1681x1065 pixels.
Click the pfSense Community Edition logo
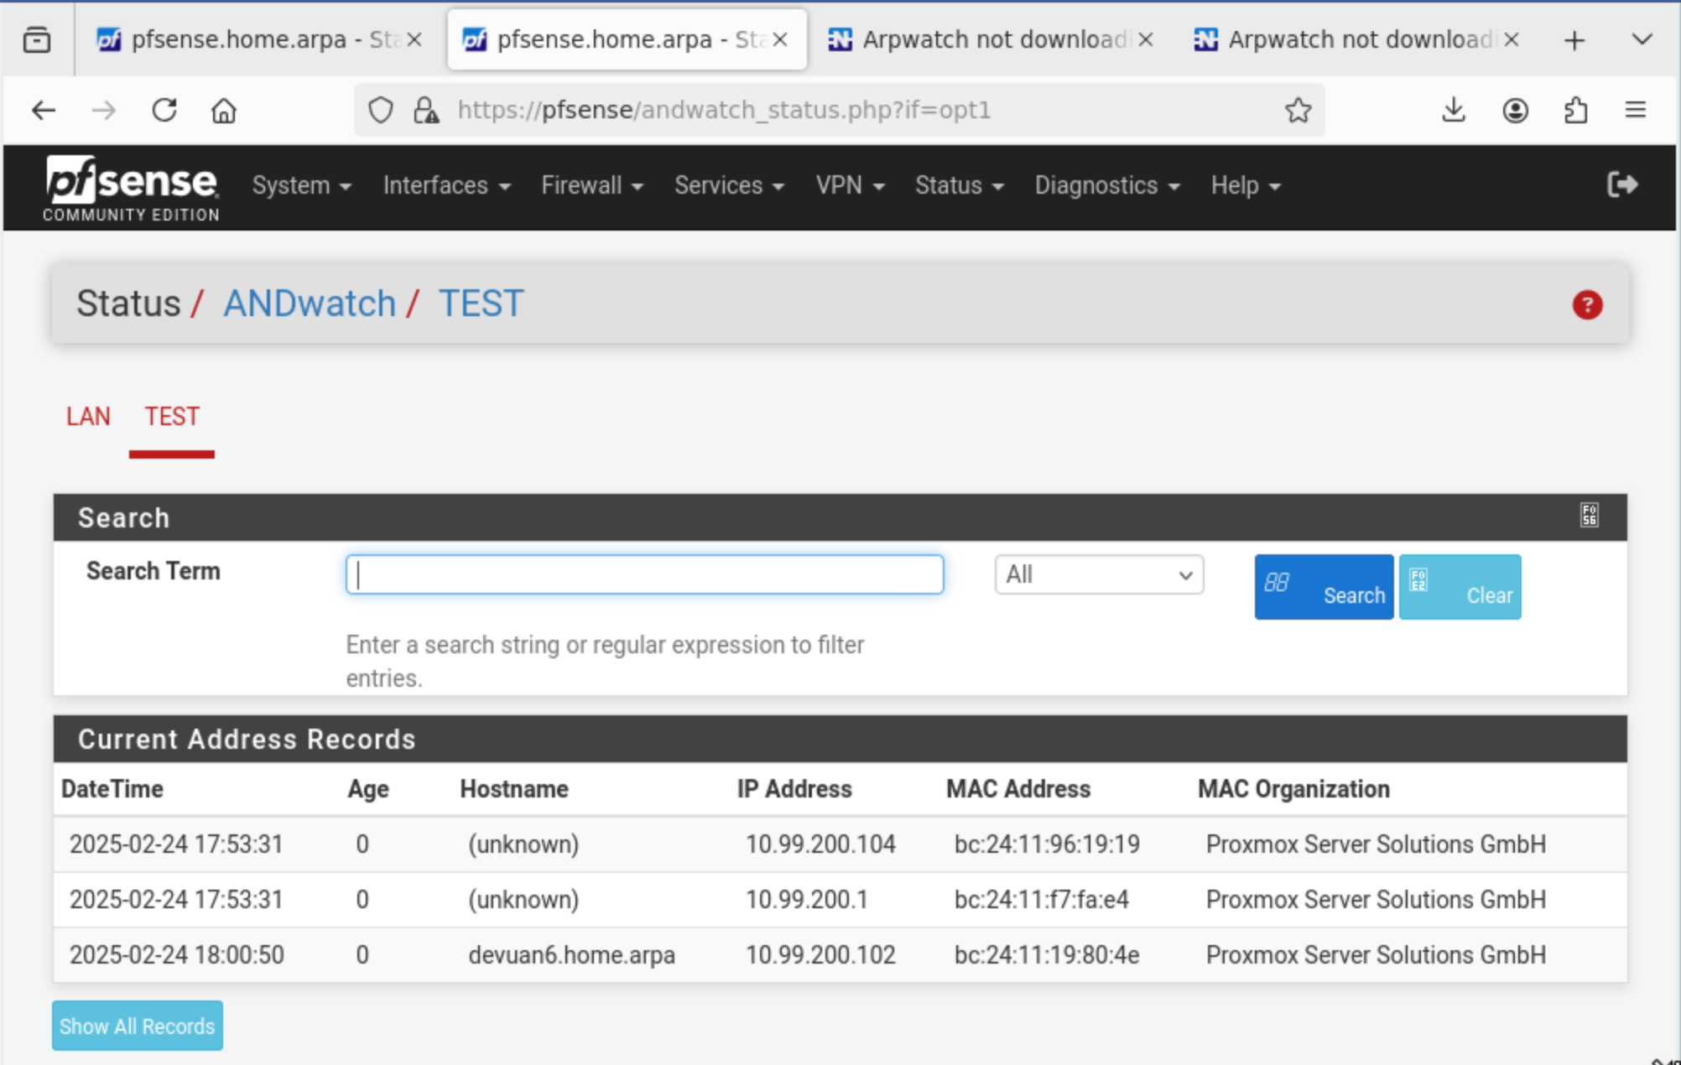point(132,189)
